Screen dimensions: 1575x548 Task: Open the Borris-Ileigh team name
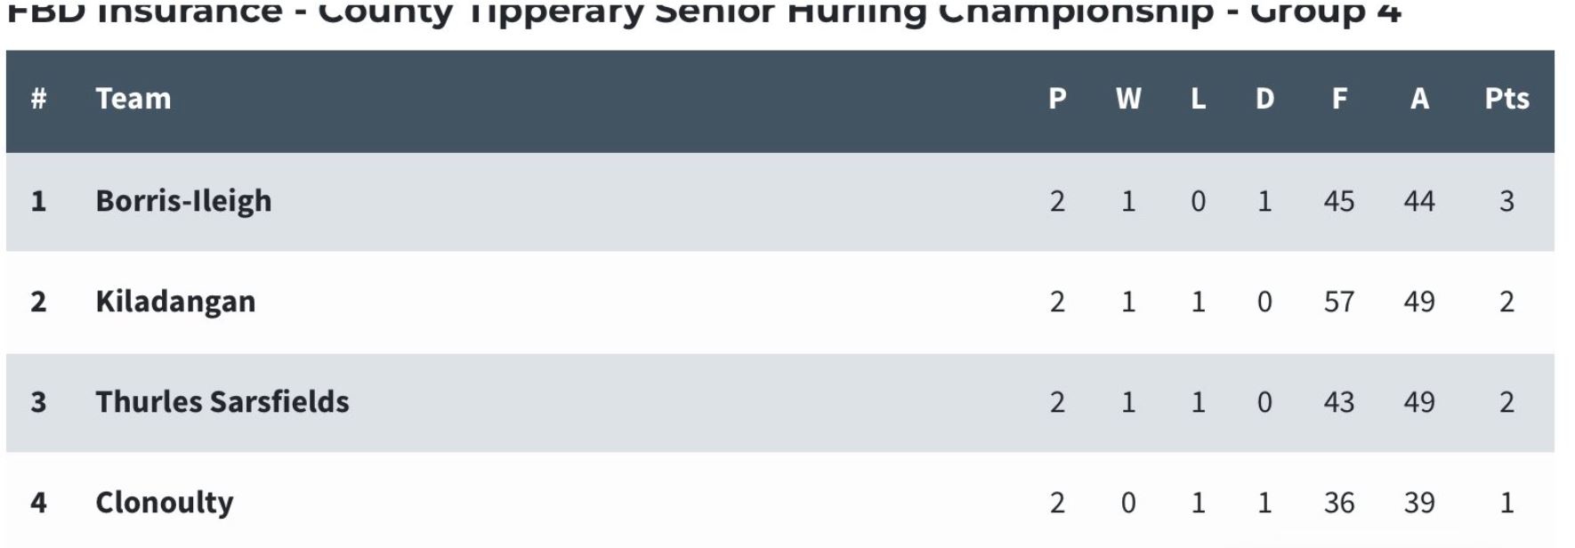[183, 202]
